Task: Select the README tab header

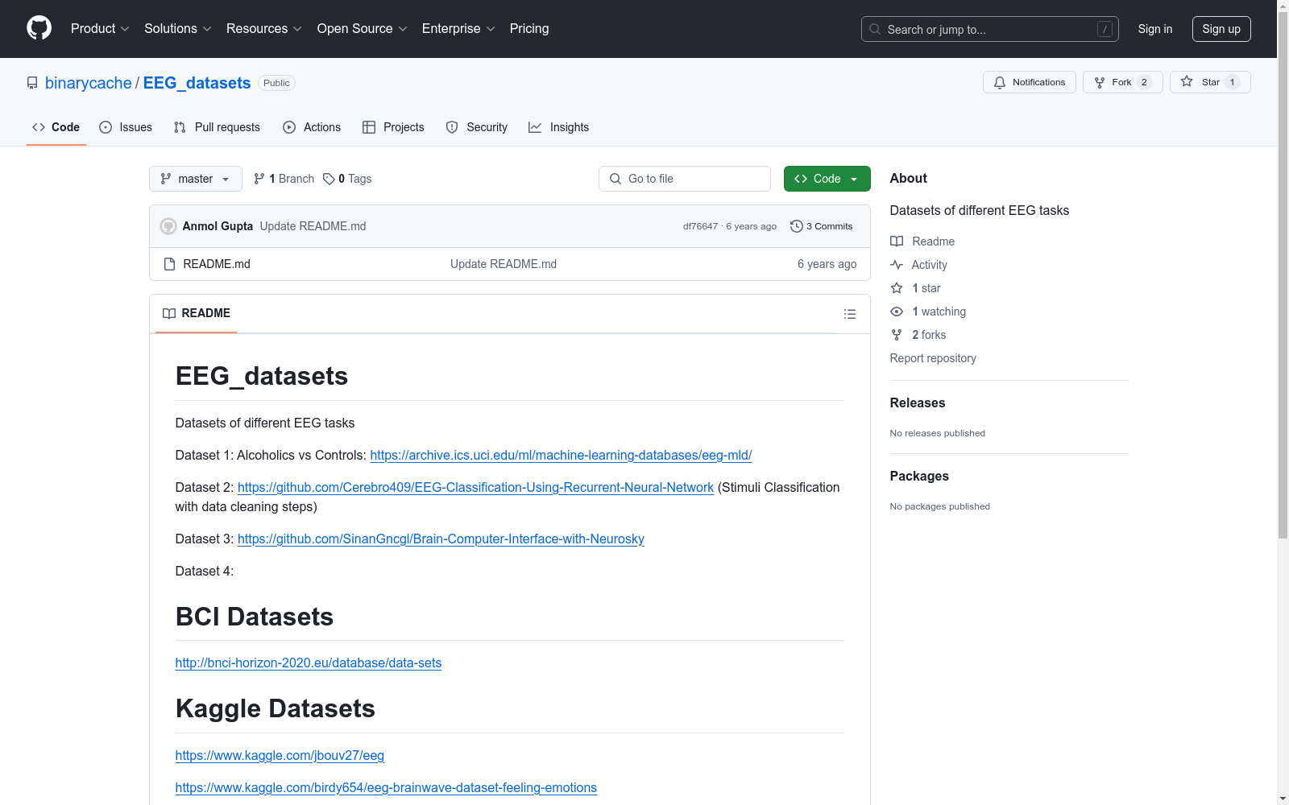Action: tap(197, 313)
